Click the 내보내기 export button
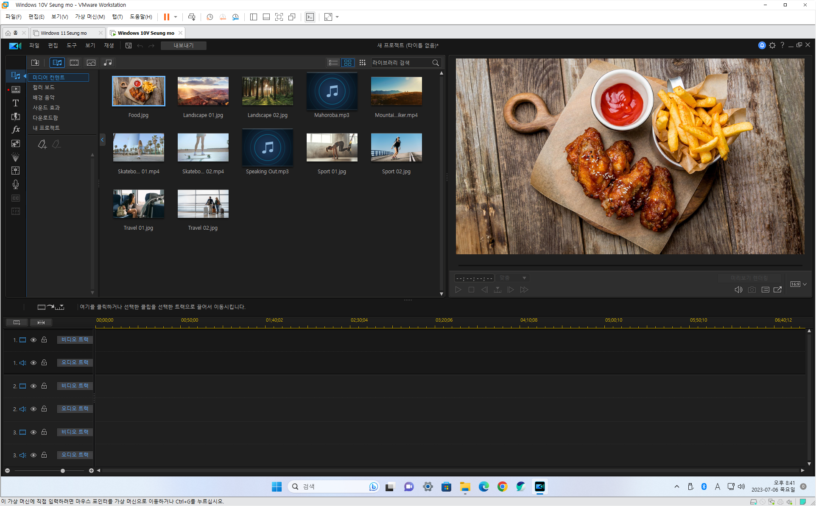The image size is (816, 506). (x=183, y=45)
